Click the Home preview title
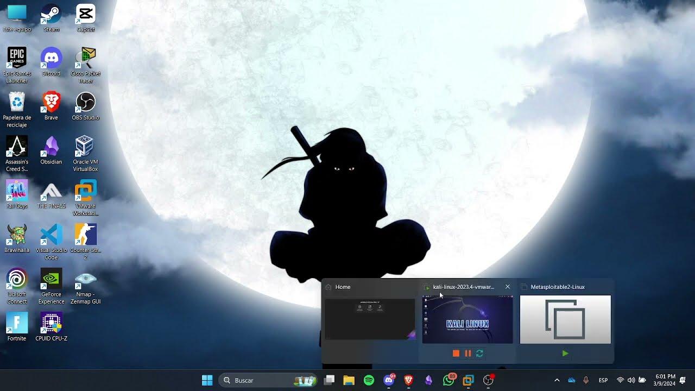Viewport: 695px width, 391px height. pyautogui.click(x=343, y=287)
